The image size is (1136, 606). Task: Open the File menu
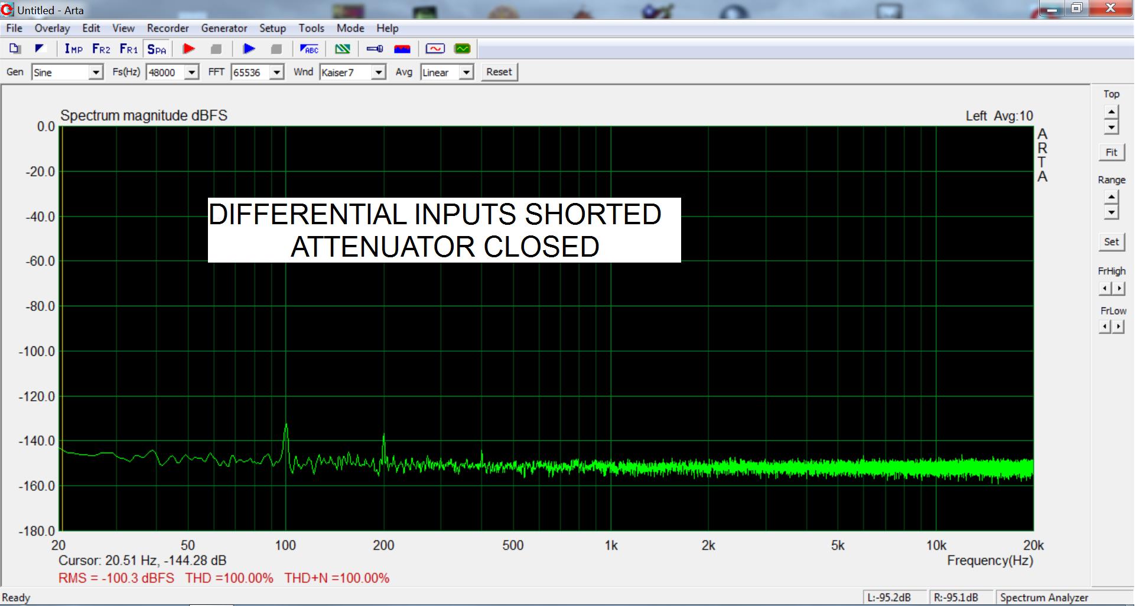click(14, 28)
